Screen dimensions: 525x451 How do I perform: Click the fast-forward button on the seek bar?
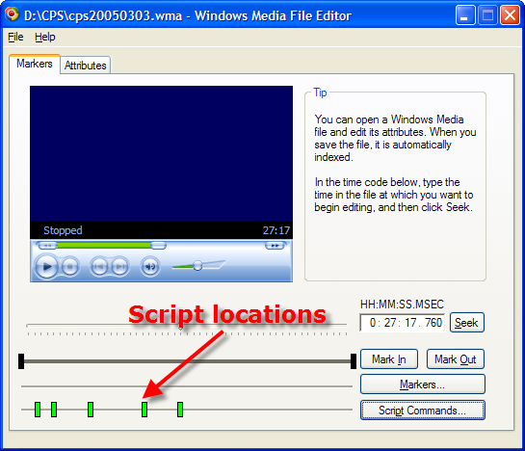[276, 246]
